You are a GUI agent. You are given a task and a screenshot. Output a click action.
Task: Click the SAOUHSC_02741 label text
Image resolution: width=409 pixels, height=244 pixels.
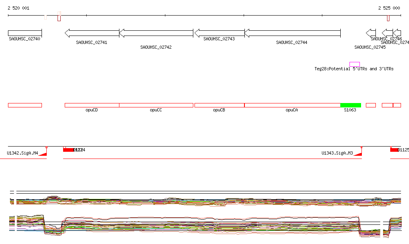[91, 42]
